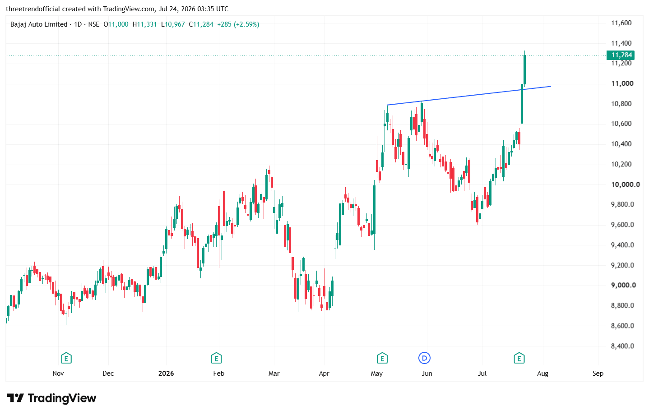Click the 8,600.0 price axis label
The image size is (649, 415).
(x=622, y=326)
